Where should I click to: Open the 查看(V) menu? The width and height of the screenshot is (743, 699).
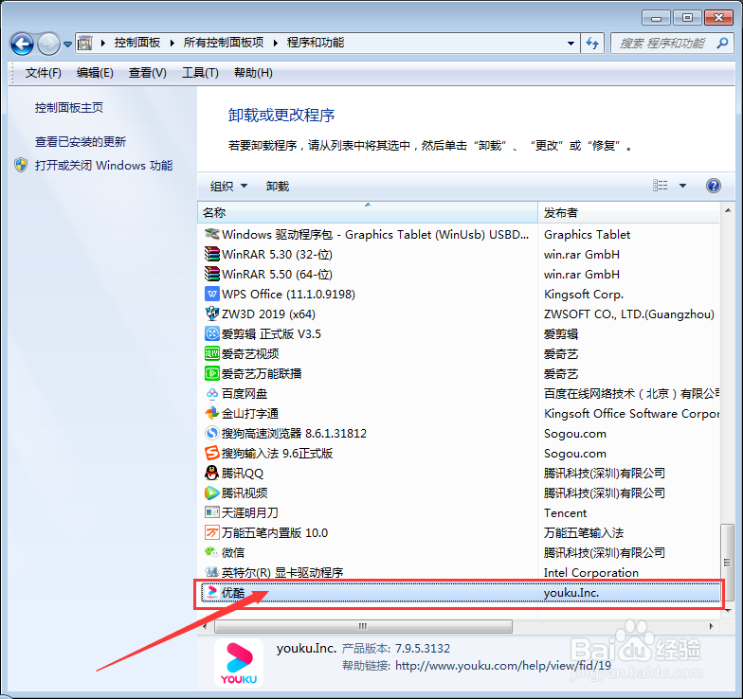(x=148, y=73)
